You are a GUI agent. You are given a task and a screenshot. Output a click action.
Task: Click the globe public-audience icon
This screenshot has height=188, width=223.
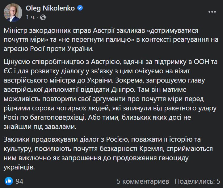pyautogui.click(x=43, y=17)
